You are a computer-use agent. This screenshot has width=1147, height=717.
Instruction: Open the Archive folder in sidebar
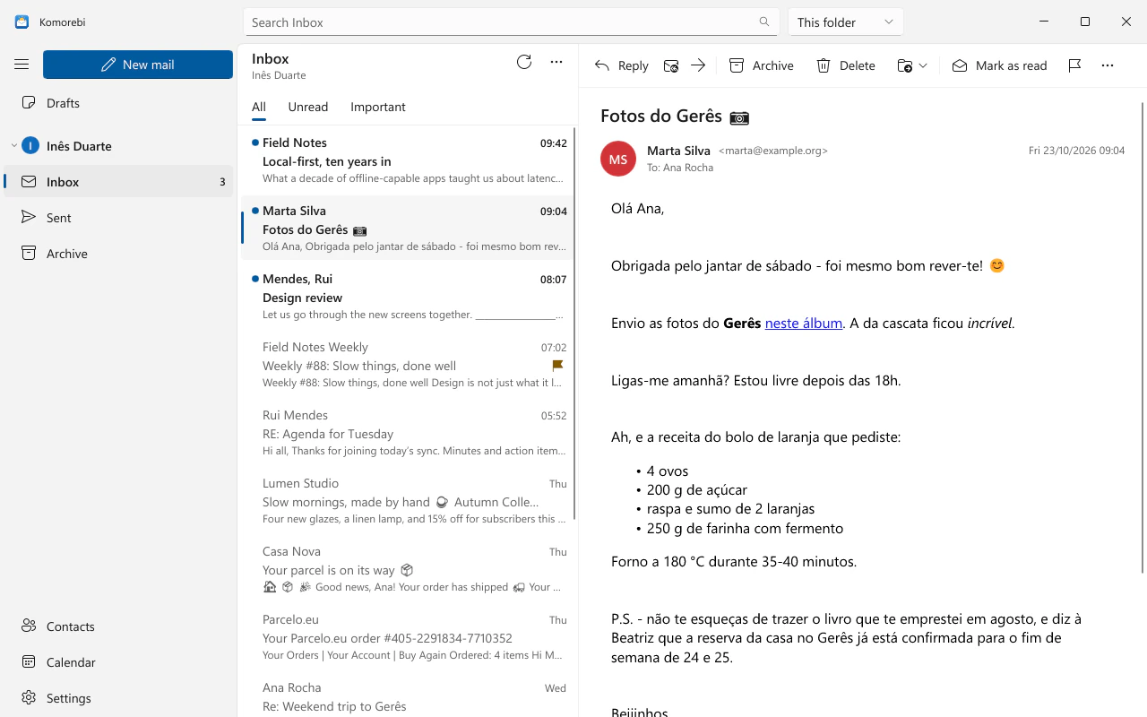click(x=118, y=254)
